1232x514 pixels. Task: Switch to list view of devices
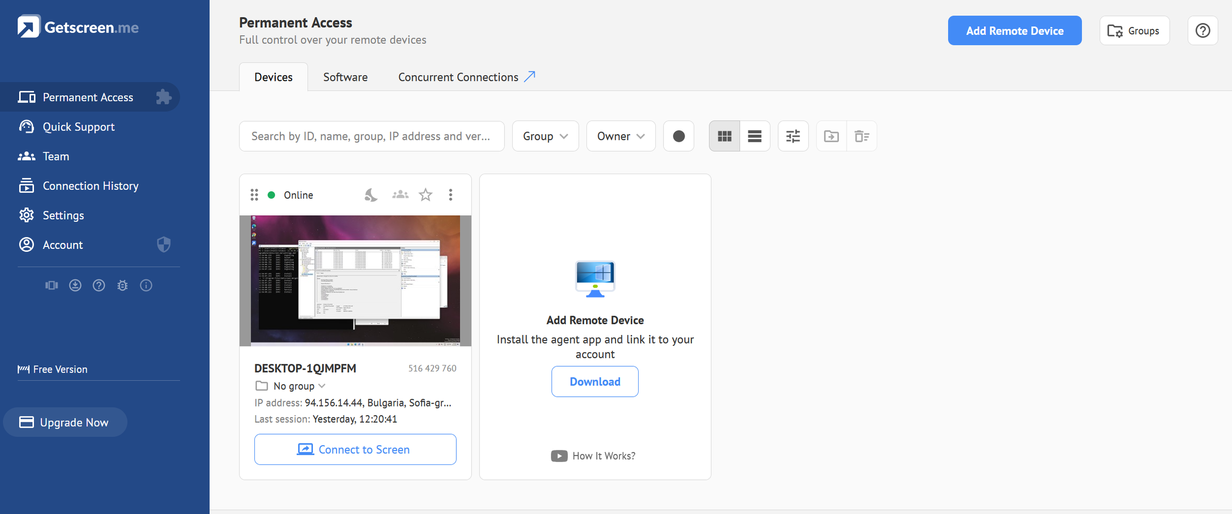[754, 136]
